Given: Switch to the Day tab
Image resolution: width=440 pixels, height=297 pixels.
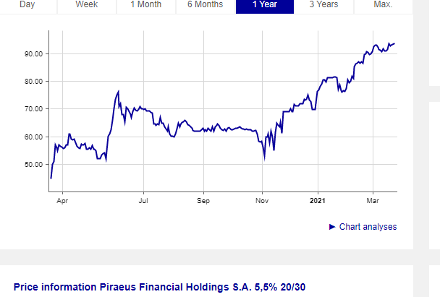Looking at the screenshot, I should (27, 5).
